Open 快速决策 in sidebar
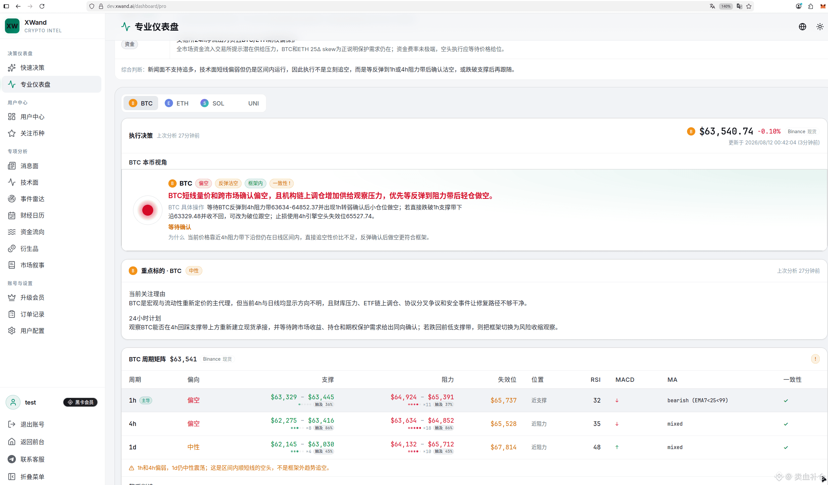 tap(52, 68)
